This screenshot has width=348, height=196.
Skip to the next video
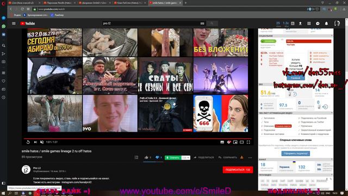[35, 142]
